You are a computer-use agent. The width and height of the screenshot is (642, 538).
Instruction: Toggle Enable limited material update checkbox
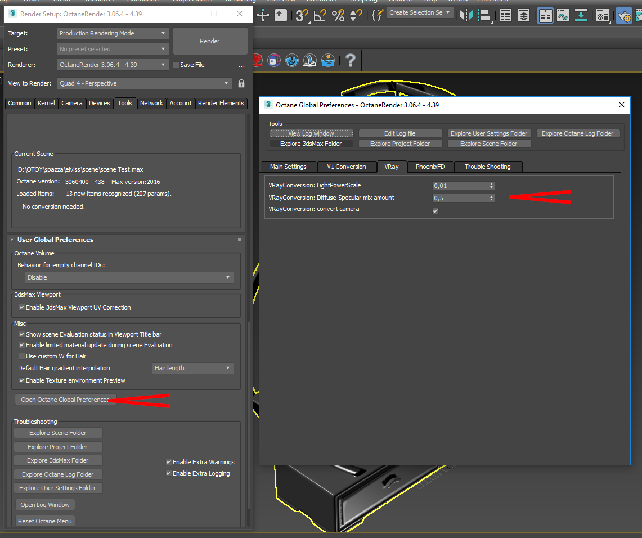(22, 345)
